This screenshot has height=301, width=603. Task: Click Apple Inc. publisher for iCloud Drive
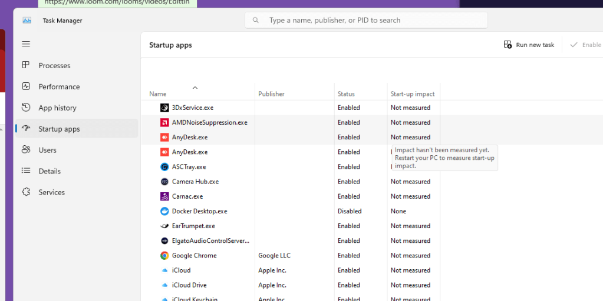[x=272, y=285]
